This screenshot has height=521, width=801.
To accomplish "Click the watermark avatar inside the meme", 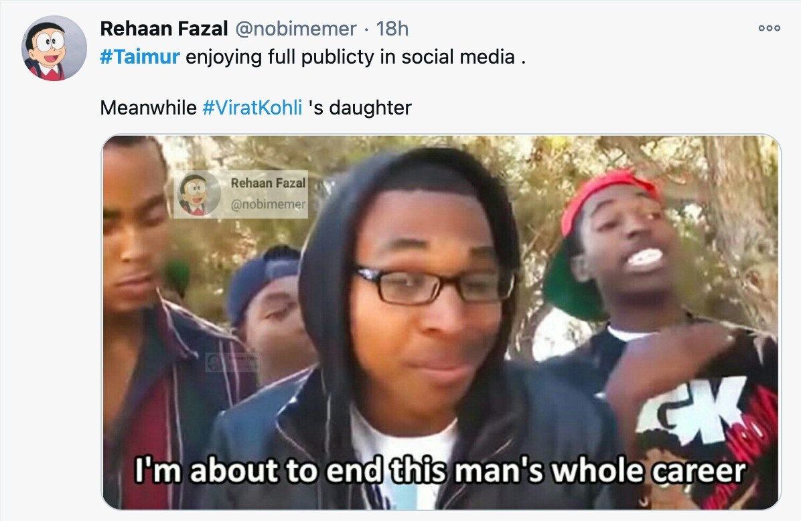I will [198, 195].
